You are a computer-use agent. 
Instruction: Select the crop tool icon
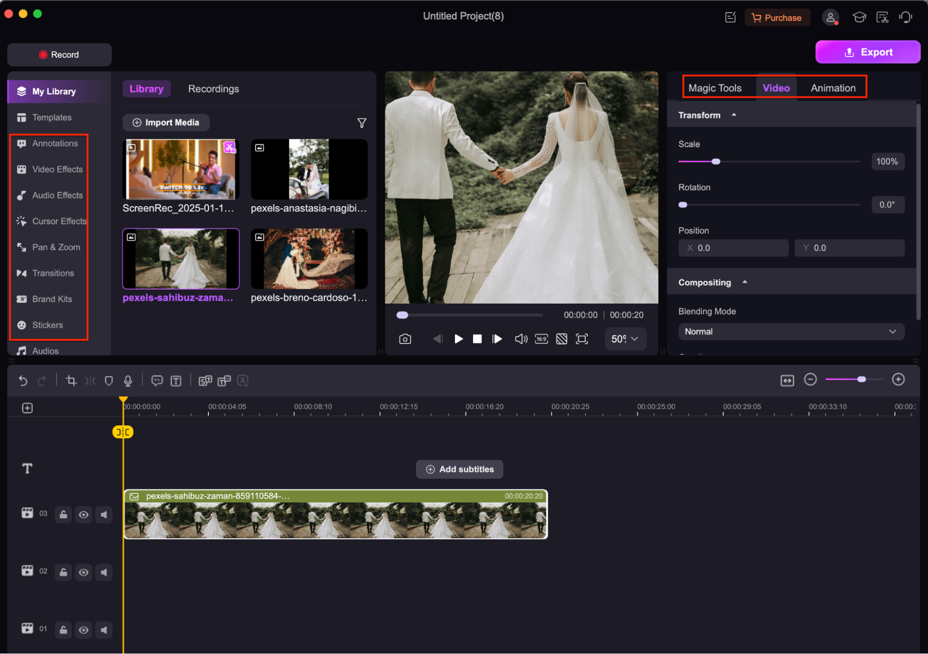(x=71, y=381)
